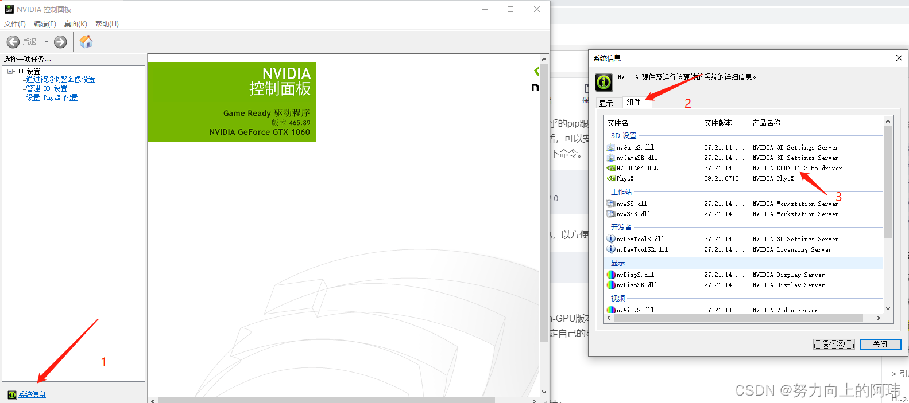Click the NVIDIA Control Panel title bar icon
Screen dimensions: 909x403
[x=9, y=9]
